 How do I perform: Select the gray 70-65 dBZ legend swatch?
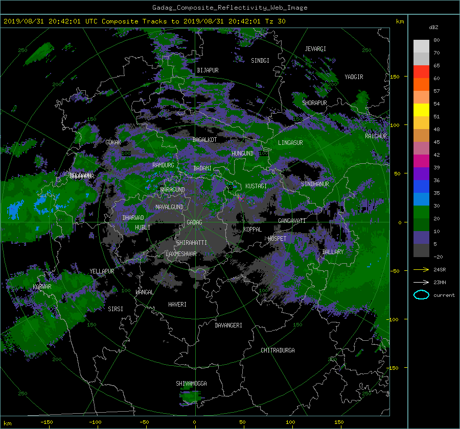click(421, 59)
